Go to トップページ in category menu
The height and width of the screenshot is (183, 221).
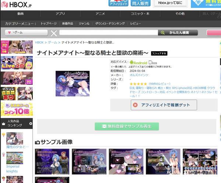pyautogui.click(x=49, y=24)
